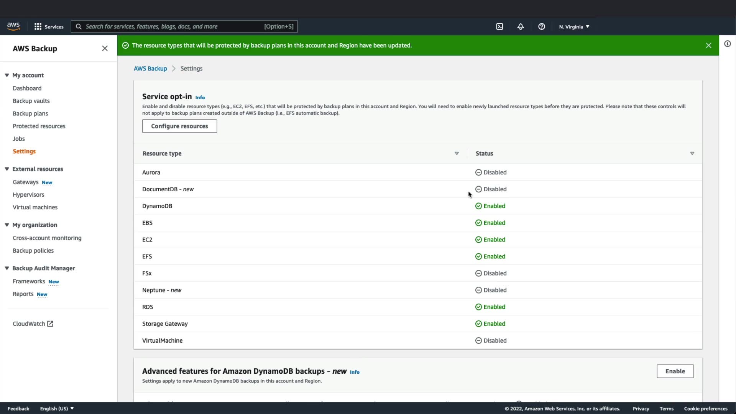Open the help question mark icon
Image resolution: width=736 pixels, height=414 pixels.
coord(541,26)
